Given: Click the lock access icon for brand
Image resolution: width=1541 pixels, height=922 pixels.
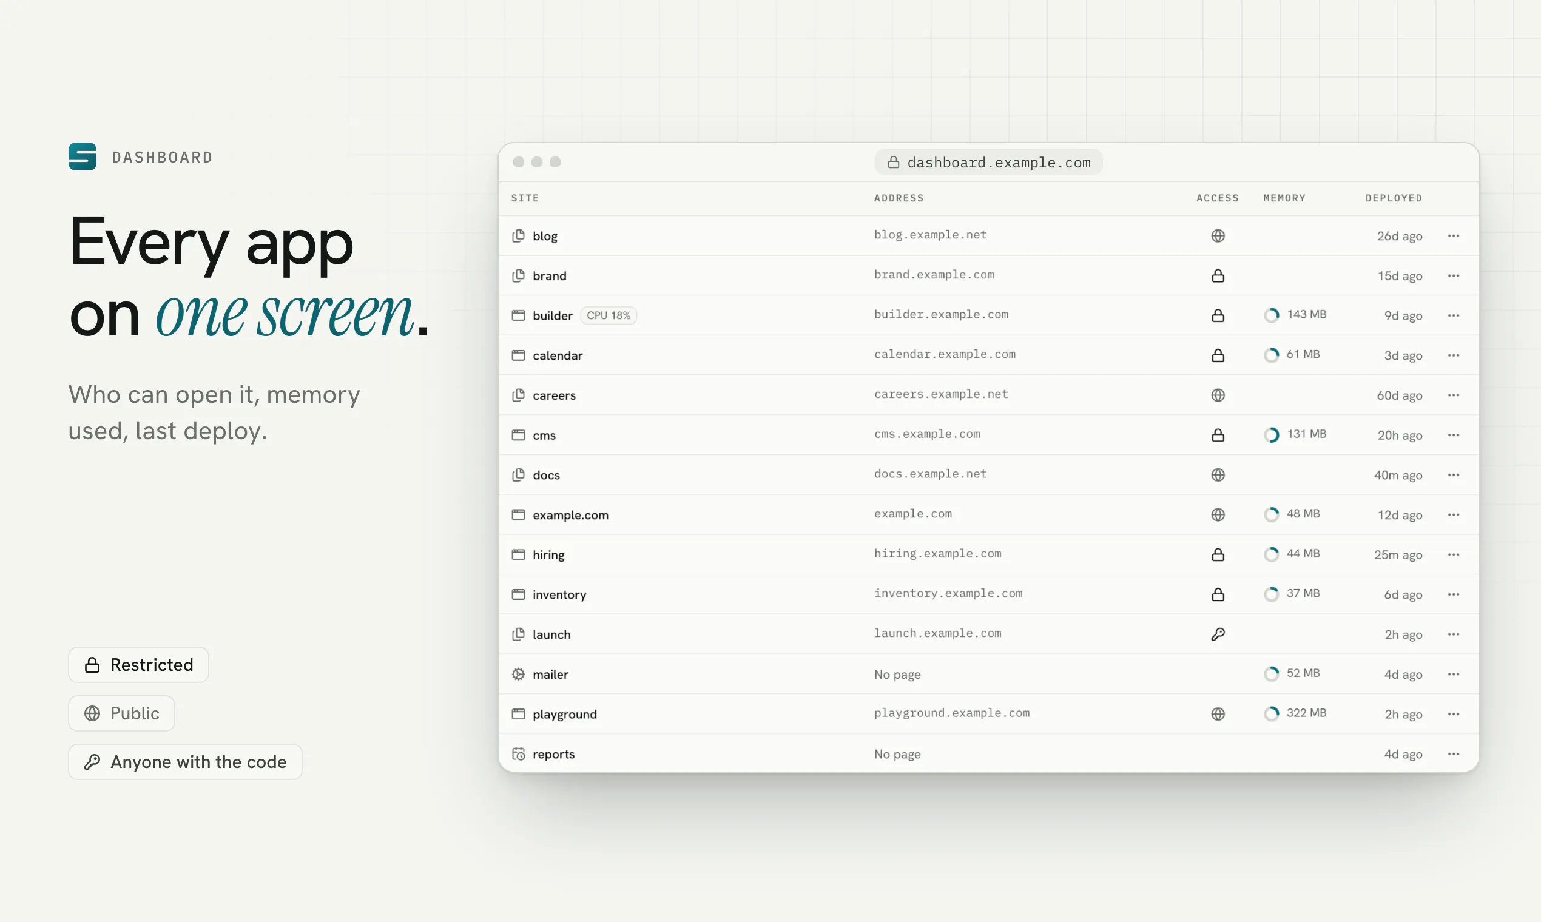Looking at the screenshot, I should [1218, 276].
